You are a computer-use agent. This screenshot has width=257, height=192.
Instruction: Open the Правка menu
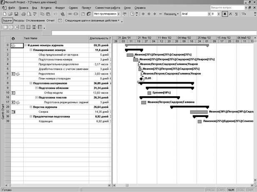(23, 7)
